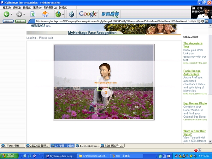Open the 選項(O) menu
Screen dimensions: 212x159
pyautogui.click(x=37, y=7)
